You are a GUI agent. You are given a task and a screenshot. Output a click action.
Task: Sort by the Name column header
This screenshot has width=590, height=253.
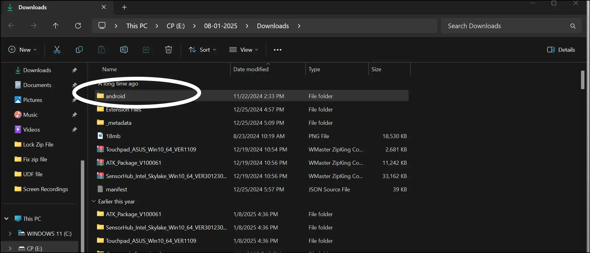click(x=109, y=69)
